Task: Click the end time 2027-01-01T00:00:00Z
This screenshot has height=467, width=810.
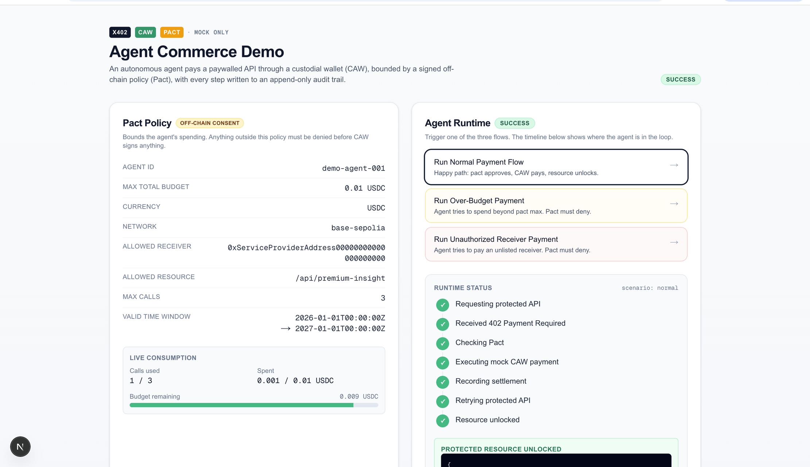Action: click(x=340, y=329)
